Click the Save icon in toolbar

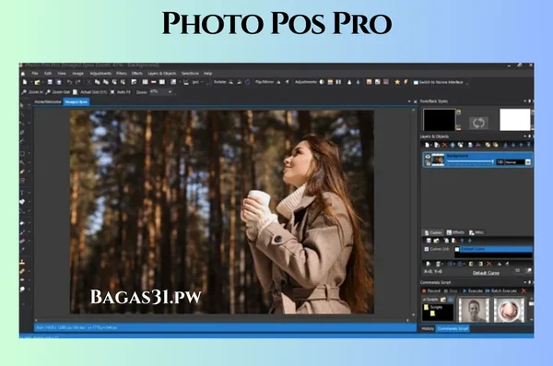pos(50,82)
